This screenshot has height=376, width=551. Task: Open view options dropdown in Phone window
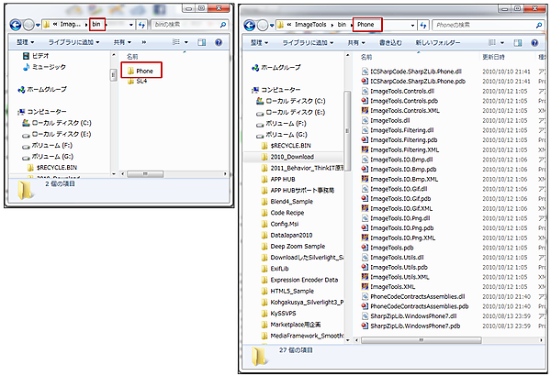502,43
